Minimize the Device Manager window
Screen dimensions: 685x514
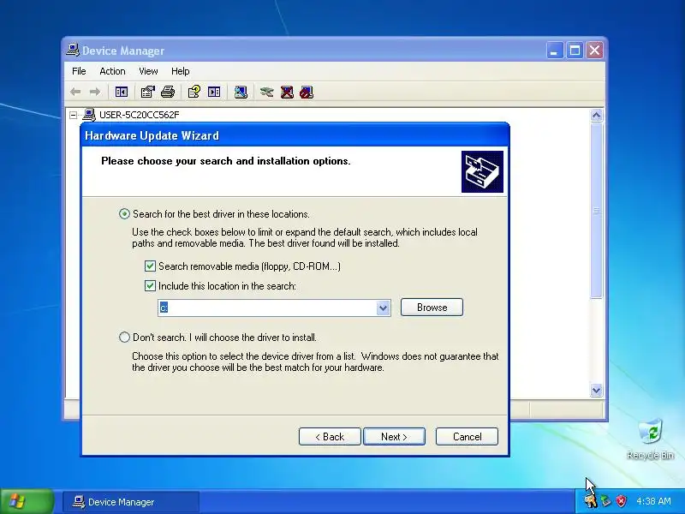coord(554,51)
